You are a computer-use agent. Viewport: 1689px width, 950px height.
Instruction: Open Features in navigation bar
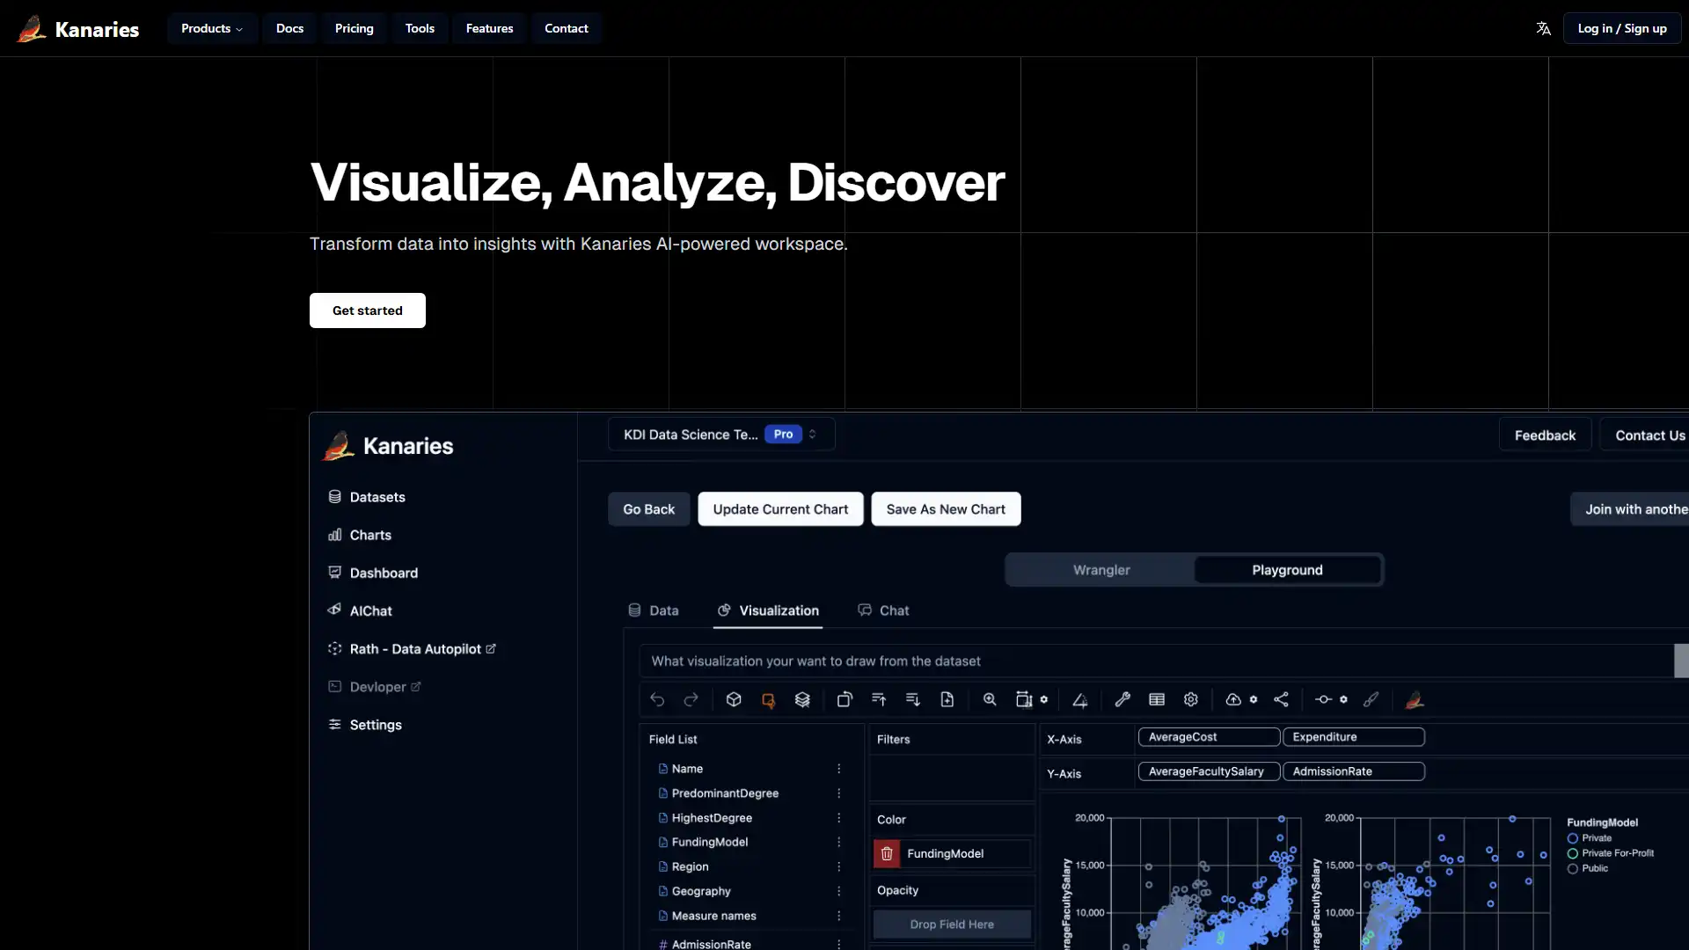pyautogui.click(x=489, y=28)
